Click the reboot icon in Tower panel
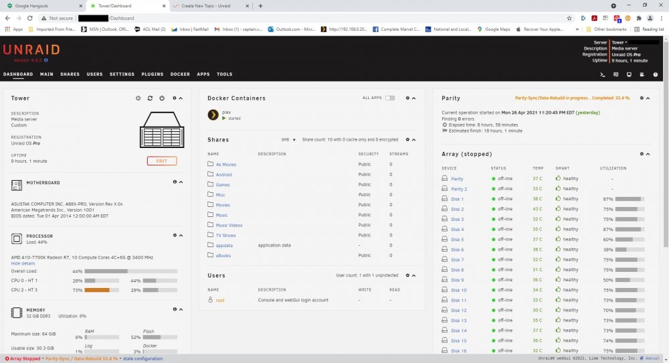This screenshot has width=669, height=363. 150,98
